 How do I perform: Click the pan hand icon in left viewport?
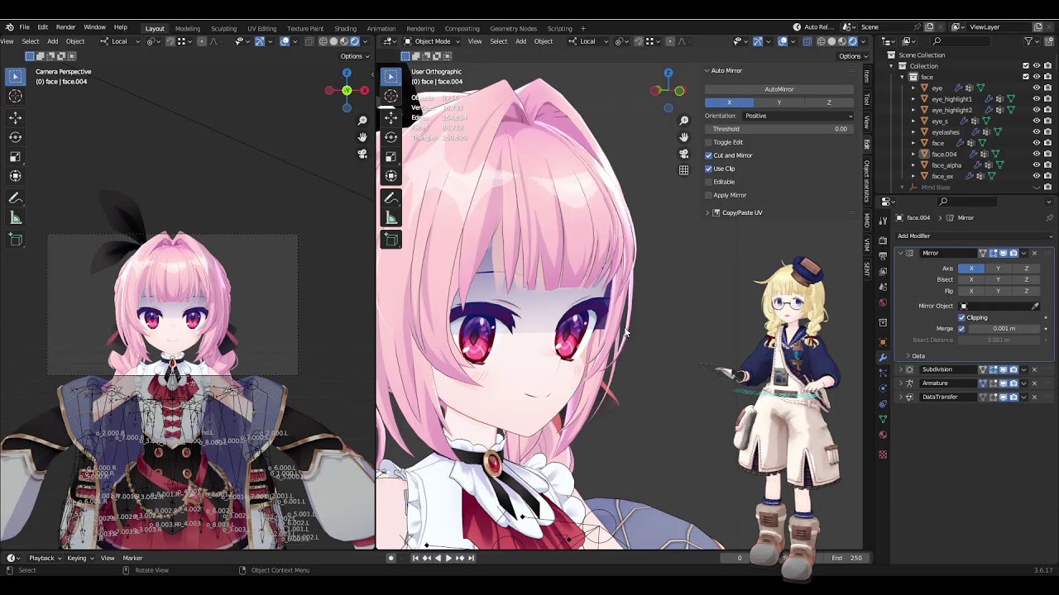coord(362,137)
